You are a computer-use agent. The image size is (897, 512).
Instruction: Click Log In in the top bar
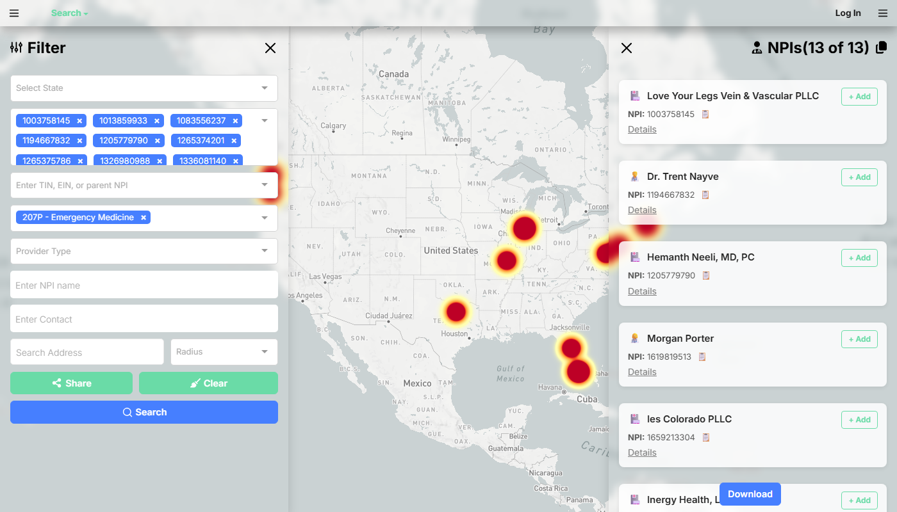pyautogui.click(x=848, y=13)
